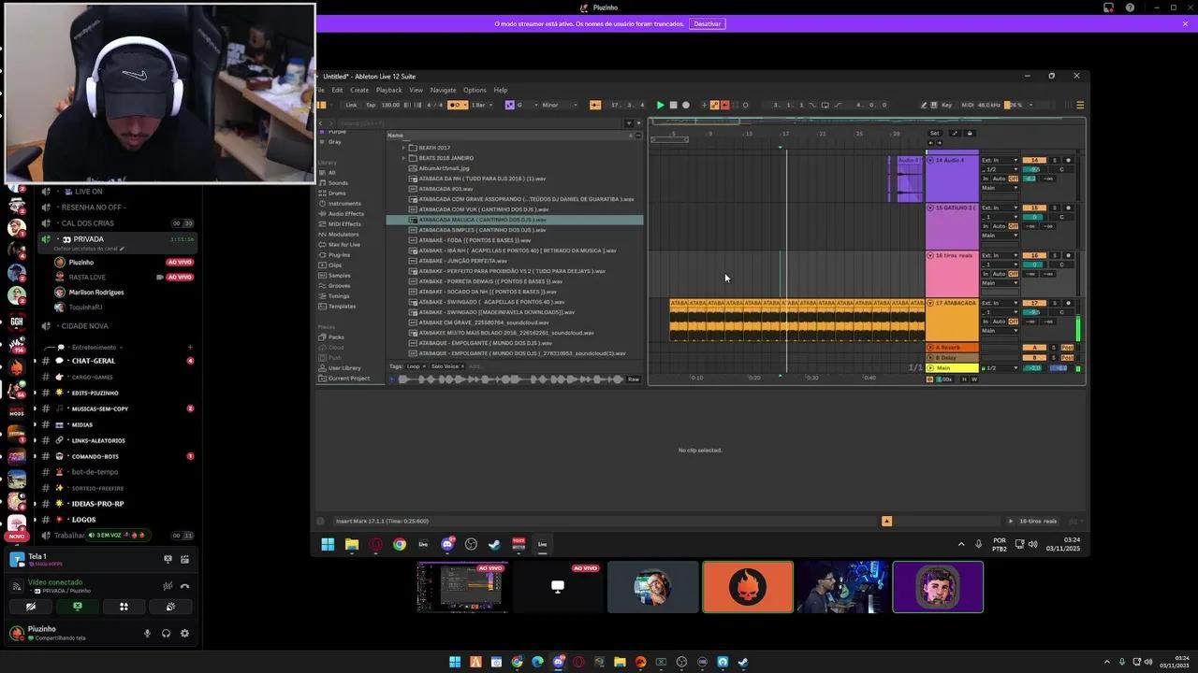Open the Audio Effects browser section
1198x673 pixels.
[x=346, y=214]
